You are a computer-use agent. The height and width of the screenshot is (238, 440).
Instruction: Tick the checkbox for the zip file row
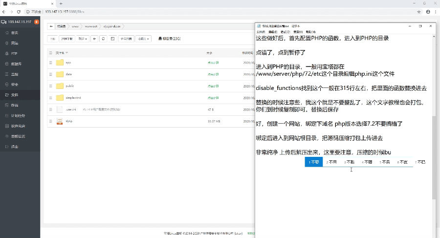pyautogui.click(x=51, y=121)
